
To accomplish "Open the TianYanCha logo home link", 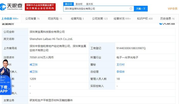I will (x=11, y=7).
